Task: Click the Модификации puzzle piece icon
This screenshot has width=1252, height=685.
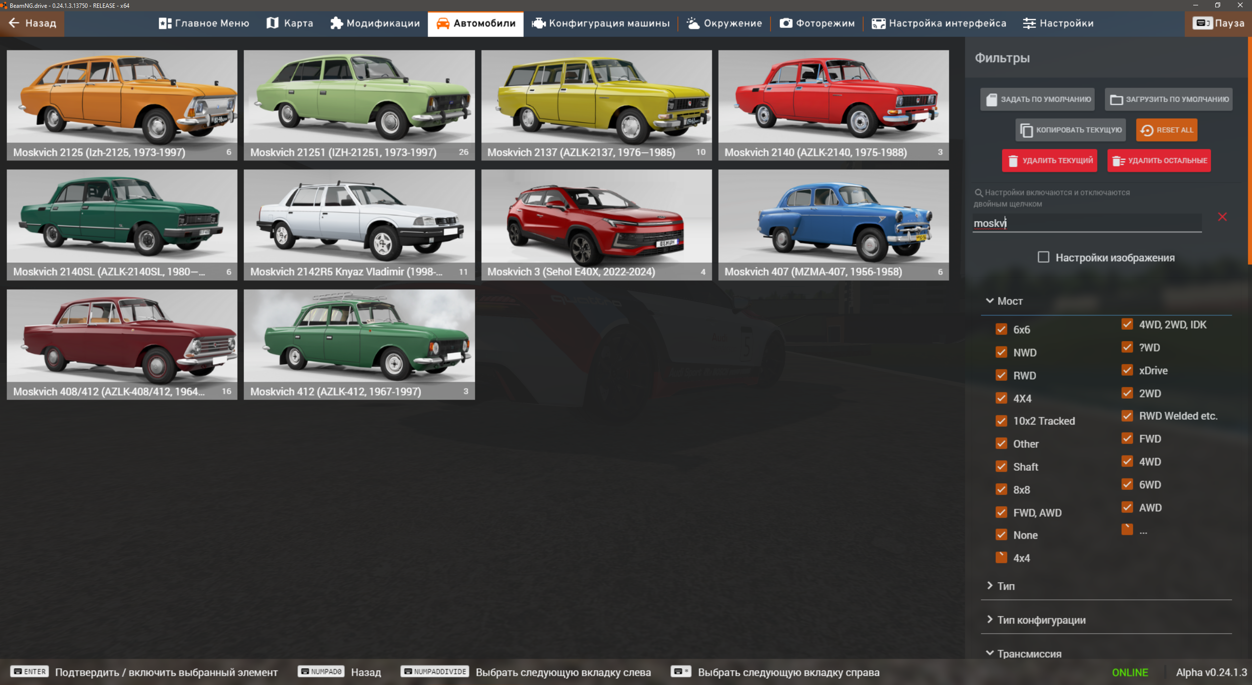Action: tap(336, 23)
